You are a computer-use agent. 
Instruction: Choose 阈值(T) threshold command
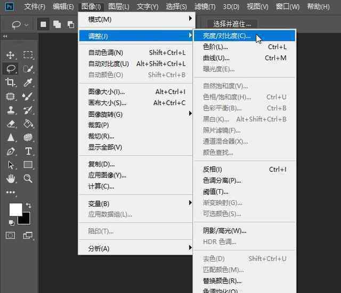click(x=245, y=191)
